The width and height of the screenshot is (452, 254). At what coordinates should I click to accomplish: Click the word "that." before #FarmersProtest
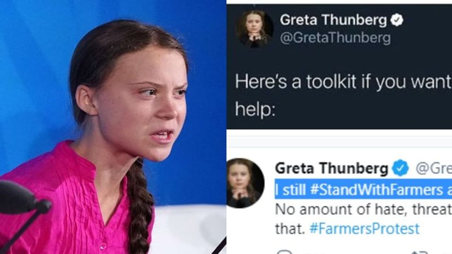pos(290,229)
